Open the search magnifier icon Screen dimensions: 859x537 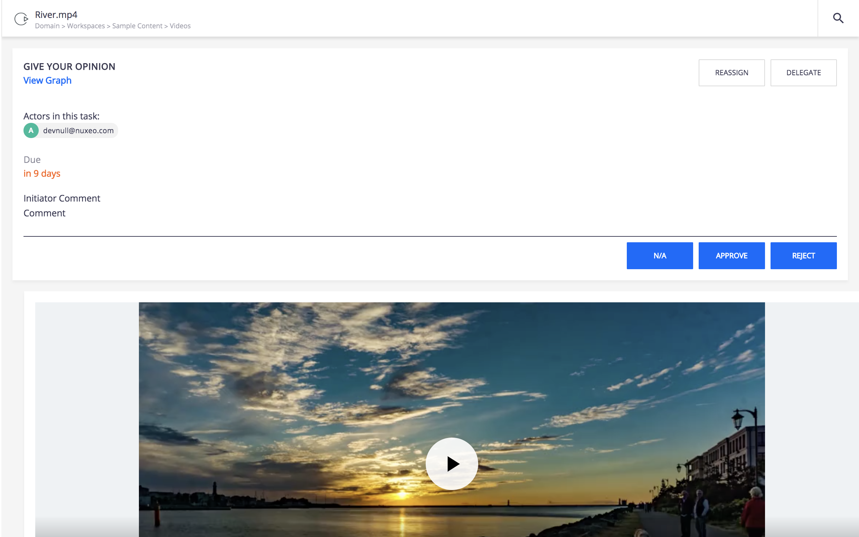pyautogui.click(x=838, y=18)
